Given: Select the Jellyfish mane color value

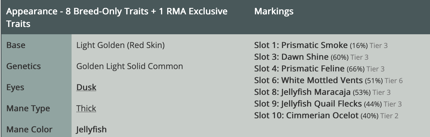Looking at the screenshot, I should (x=92, y=129).
